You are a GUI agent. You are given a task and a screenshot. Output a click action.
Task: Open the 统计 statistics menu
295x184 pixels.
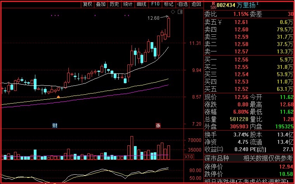click(128, 4)
